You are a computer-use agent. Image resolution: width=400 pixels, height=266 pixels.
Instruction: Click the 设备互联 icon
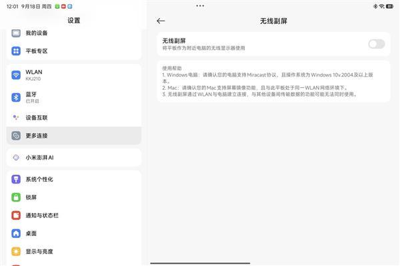click(16, 118)
